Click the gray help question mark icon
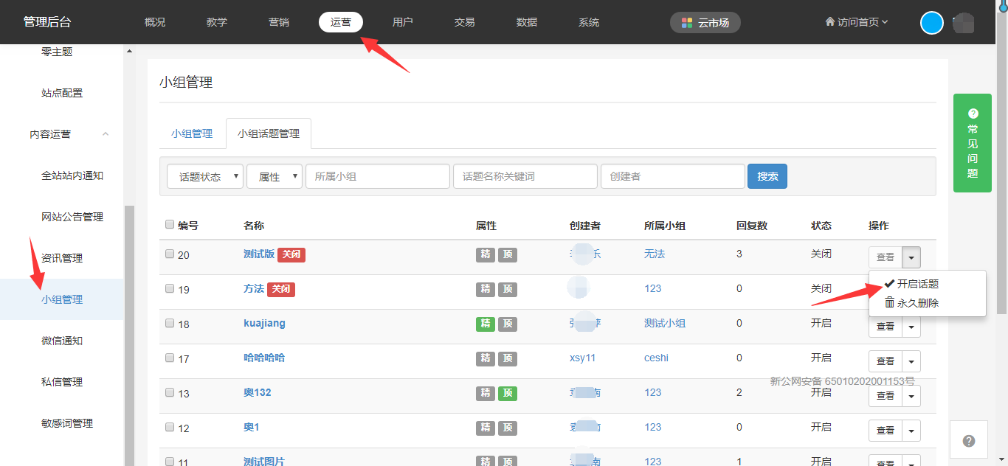The width and height of the screenshot is (1008, 466). coord(969,441)
